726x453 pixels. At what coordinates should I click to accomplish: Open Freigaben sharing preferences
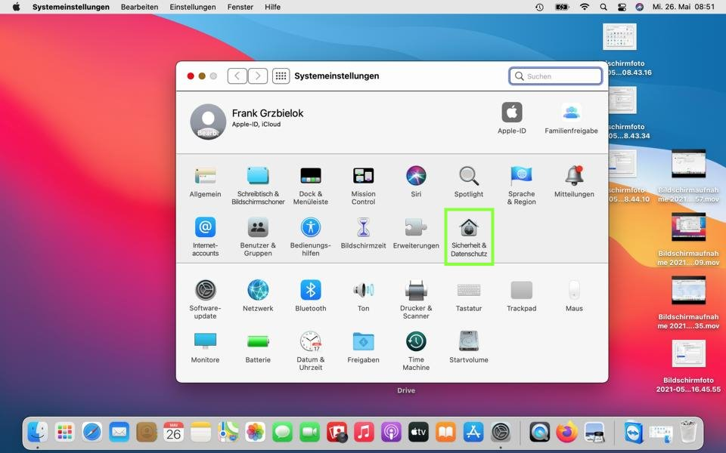pos(364,347)
